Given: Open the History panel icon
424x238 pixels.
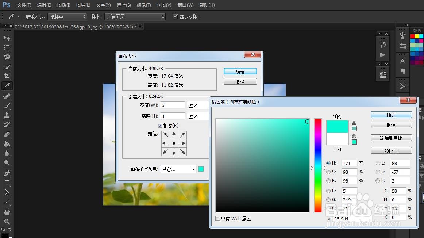Looking at the screenshot, I should [x=382, y=44].
